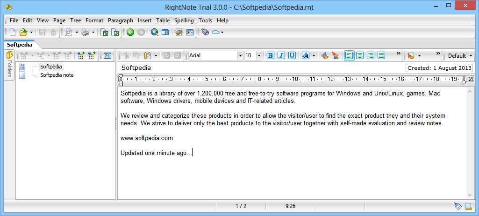479x216 pixels.
Task: Open the Edit menu
Action: (x=28, y=20)
